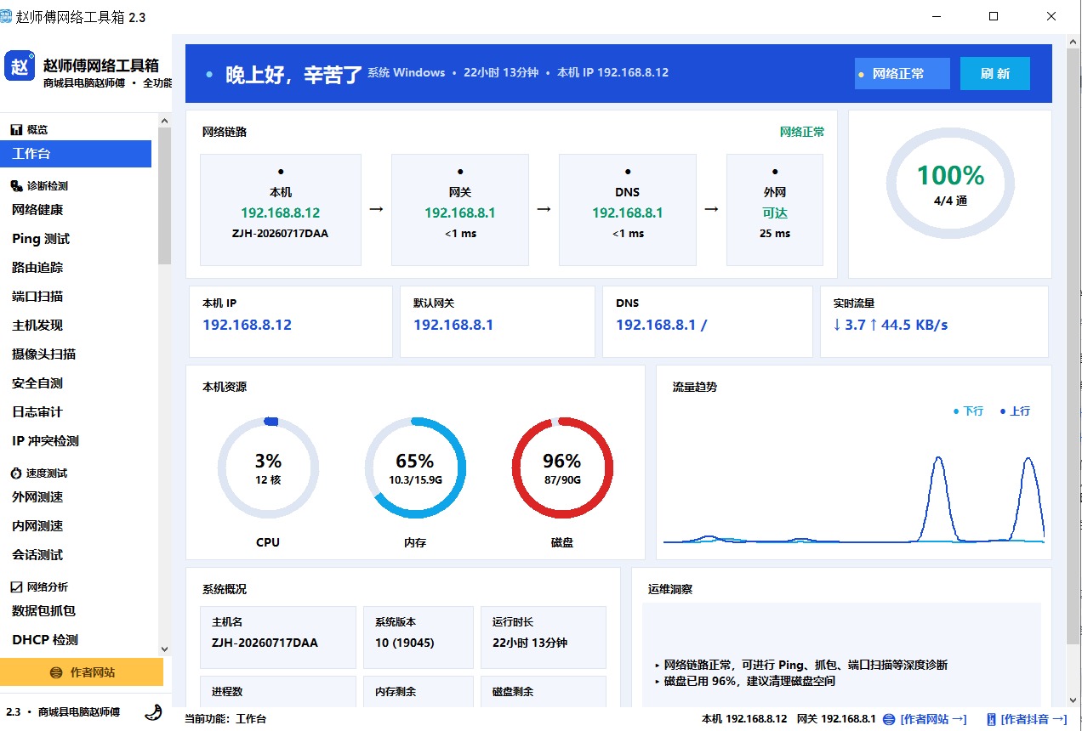Click the phone icon beside 作者抖音
The width and height of the screenshot is (1082, 731).
click(x=991, y=719)
